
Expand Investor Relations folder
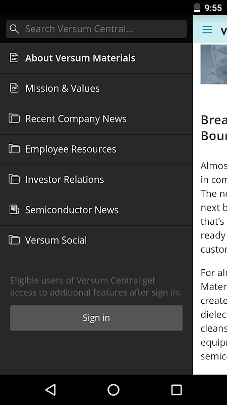point(96,180)
